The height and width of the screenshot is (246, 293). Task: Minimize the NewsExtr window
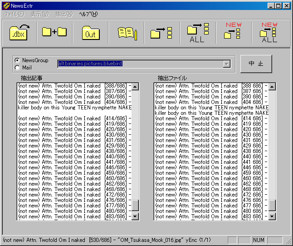point(271,6)
